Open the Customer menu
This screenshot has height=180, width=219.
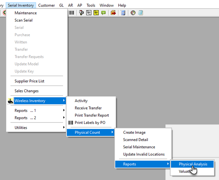tap(46, 5)
